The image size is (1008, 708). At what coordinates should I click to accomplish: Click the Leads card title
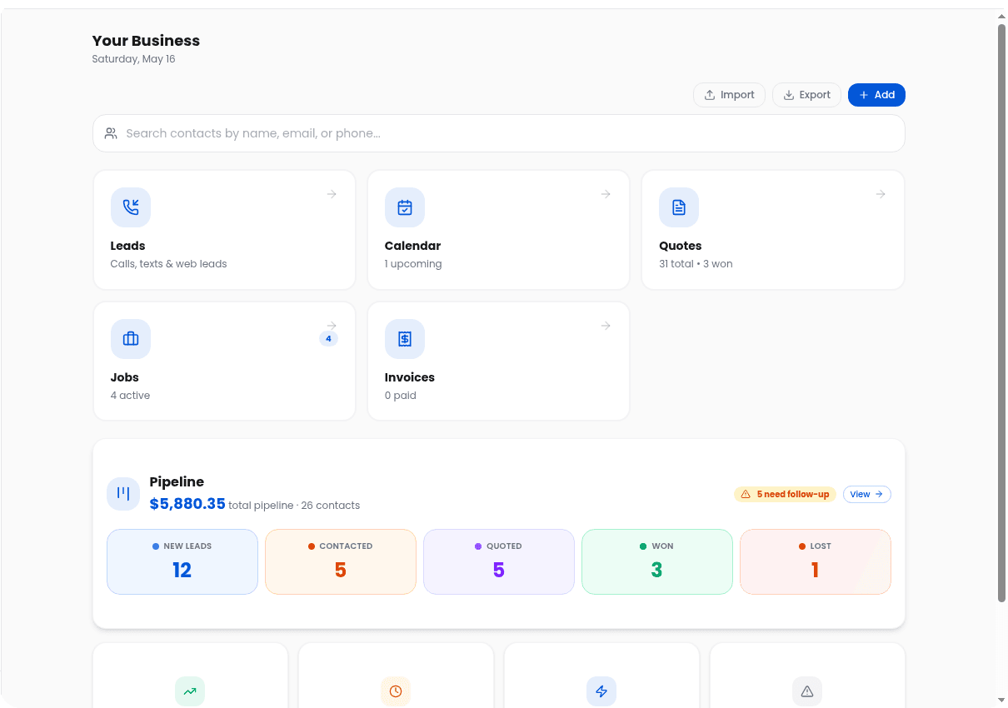[x=127, y=246]
